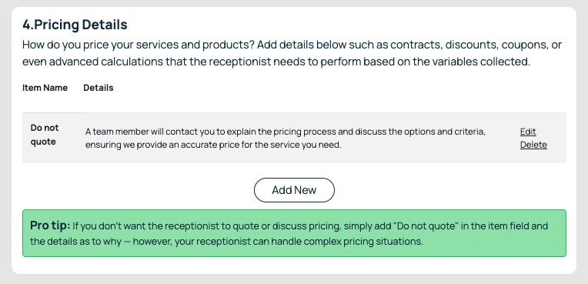Open Edit for the Do not quote item
The height and width of the screenshot is (284, 588).
[528, 132]
